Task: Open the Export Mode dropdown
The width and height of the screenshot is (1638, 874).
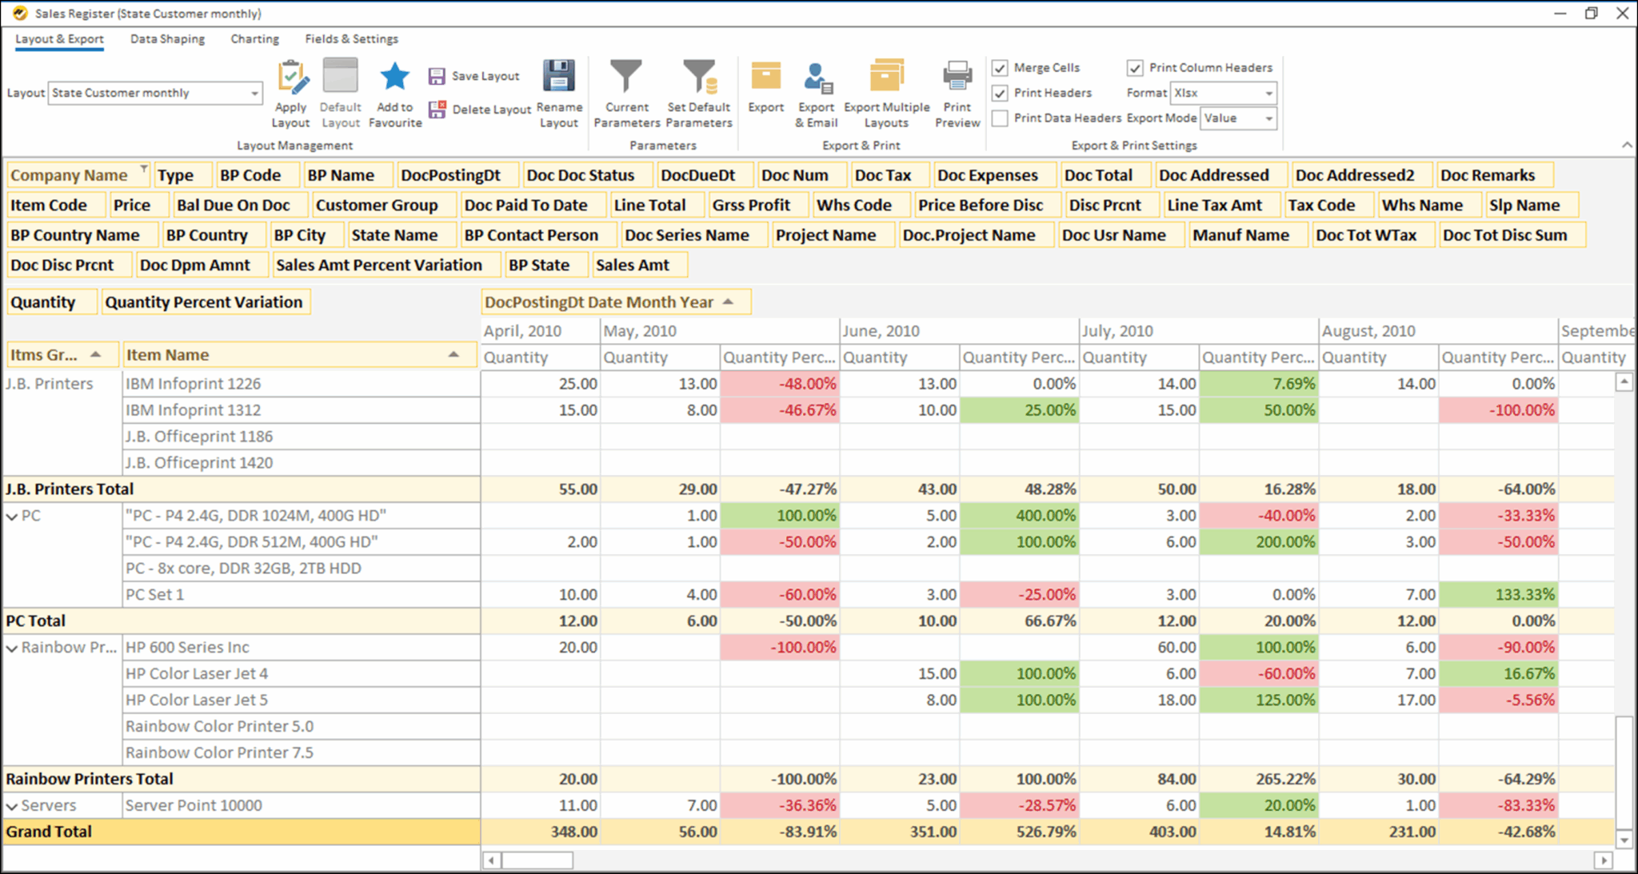Action: point(1269,118)
